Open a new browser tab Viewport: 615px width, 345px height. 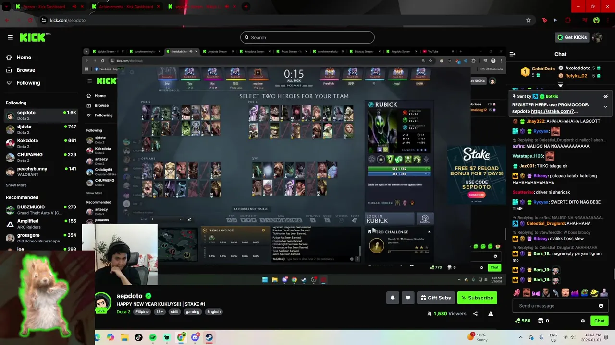(246, 7)
